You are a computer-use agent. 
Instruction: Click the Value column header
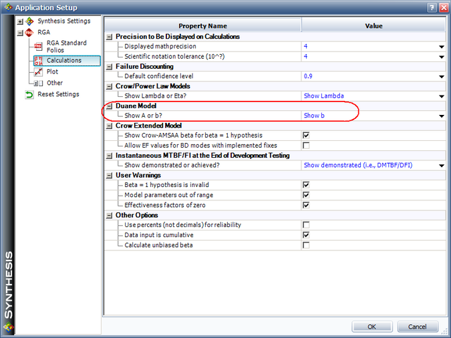(x=373, y=26)
